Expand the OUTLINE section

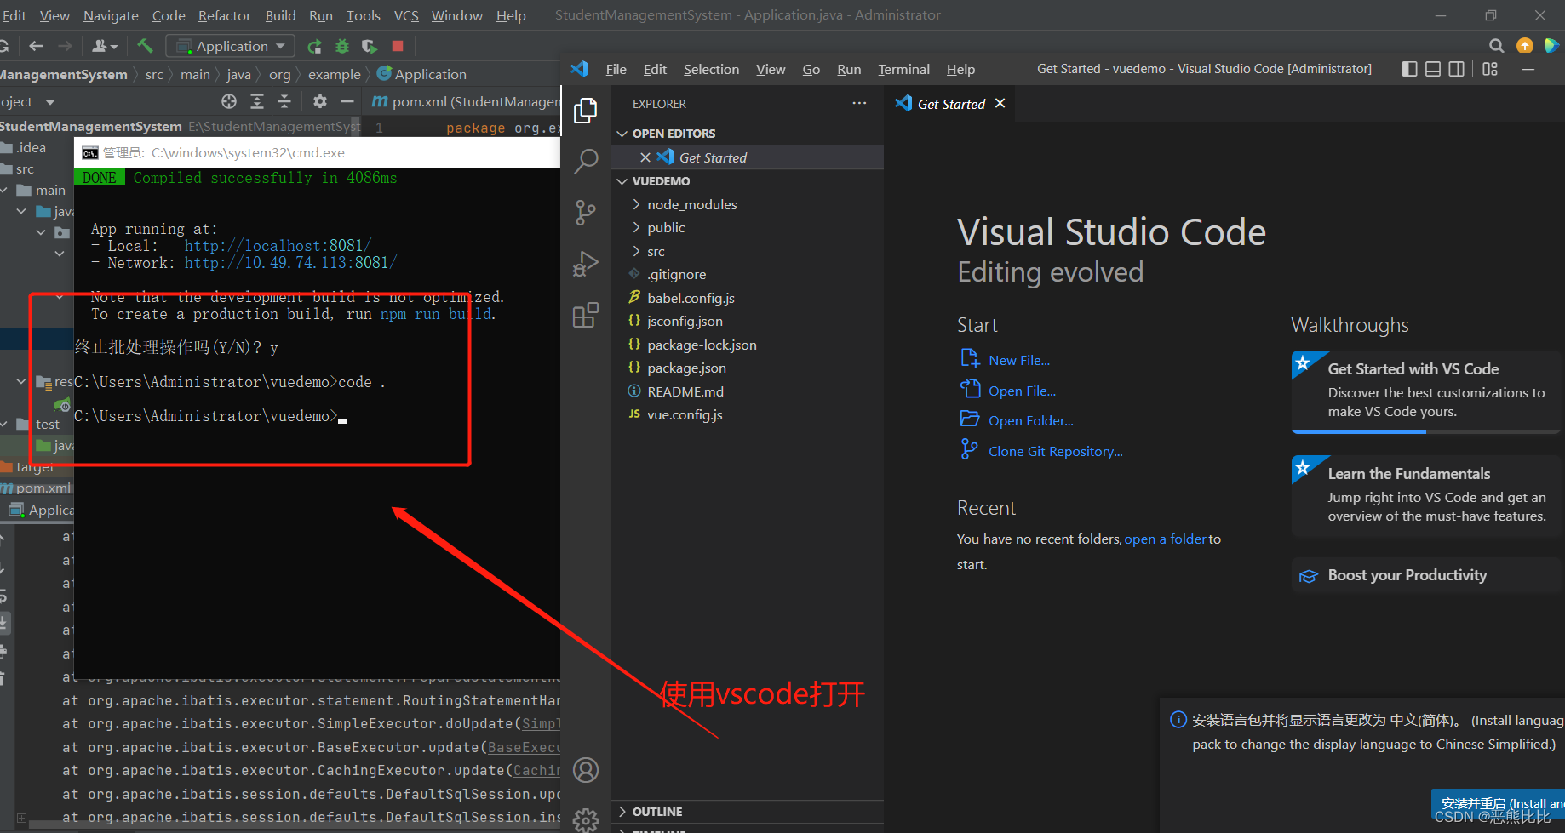pos(622,812)
